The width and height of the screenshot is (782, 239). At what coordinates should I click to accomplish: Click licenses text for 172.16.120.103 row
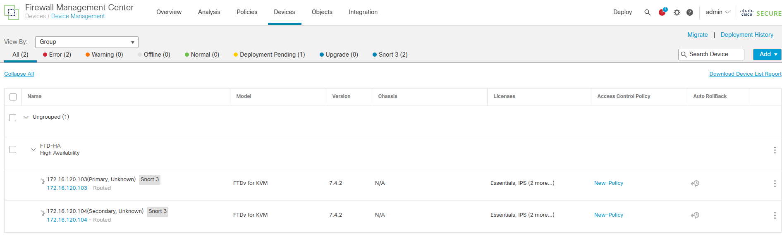click(x=522, y=183)
